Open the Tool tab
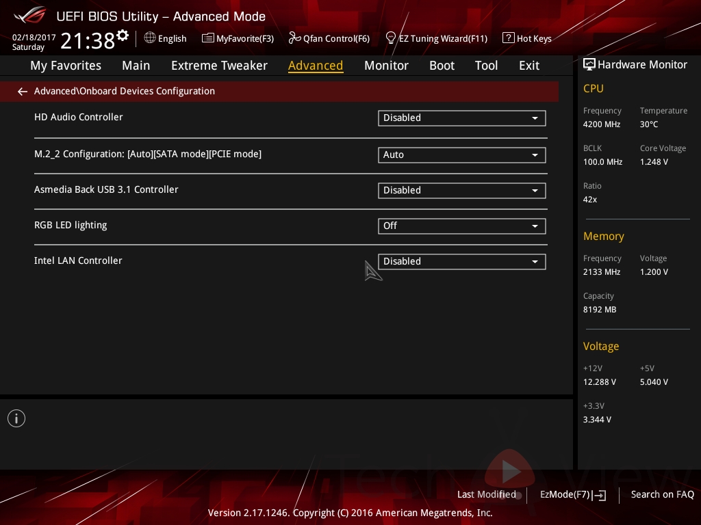The height and width of the screenshot is (525, 701). 486,66
